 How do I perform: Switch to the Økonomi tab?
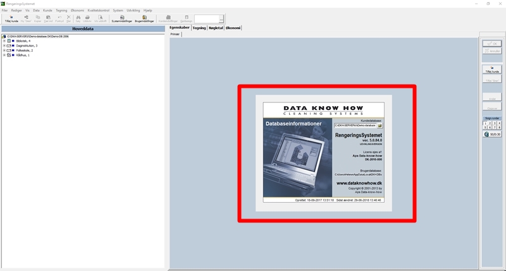pos(233,28)
